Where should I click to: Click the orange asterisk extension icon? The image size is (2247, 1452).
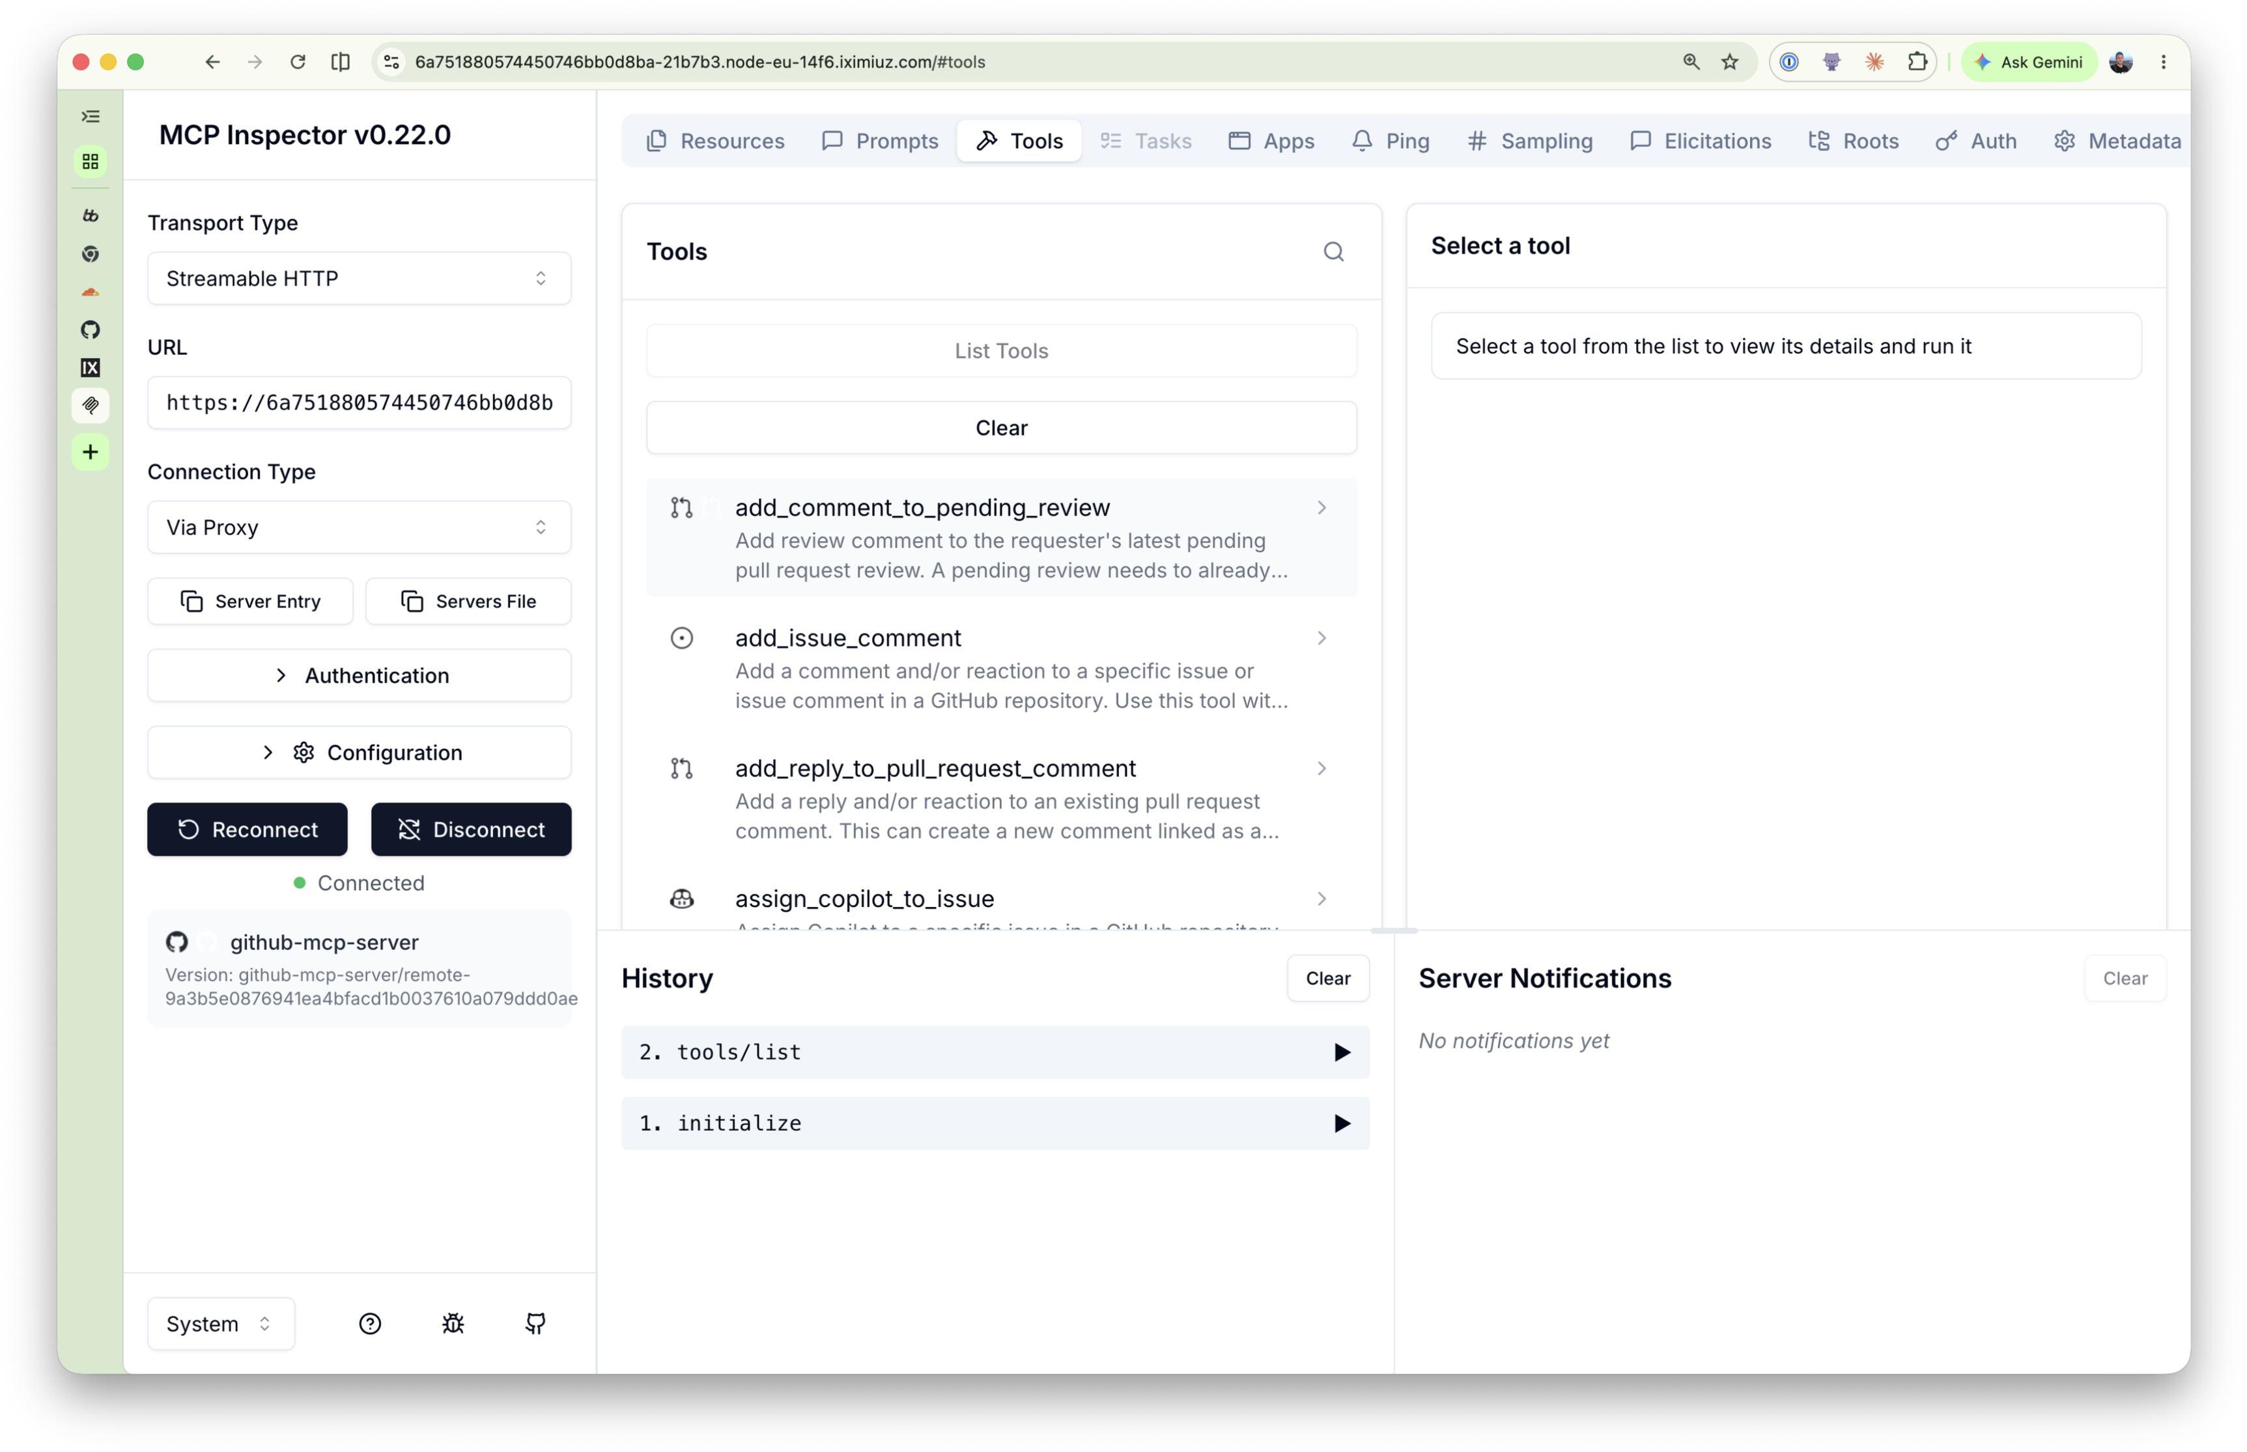pos(1874,63)
